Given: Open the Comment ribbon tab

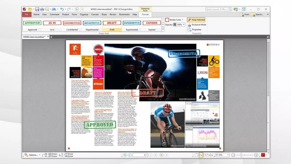Looking at the screenshot, I should click(x=55, y=14).
